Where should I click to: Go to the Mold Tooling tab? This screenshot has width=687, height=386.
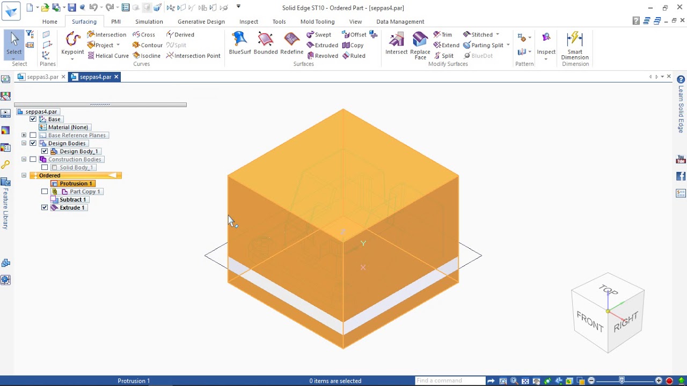tap(317, 21)
